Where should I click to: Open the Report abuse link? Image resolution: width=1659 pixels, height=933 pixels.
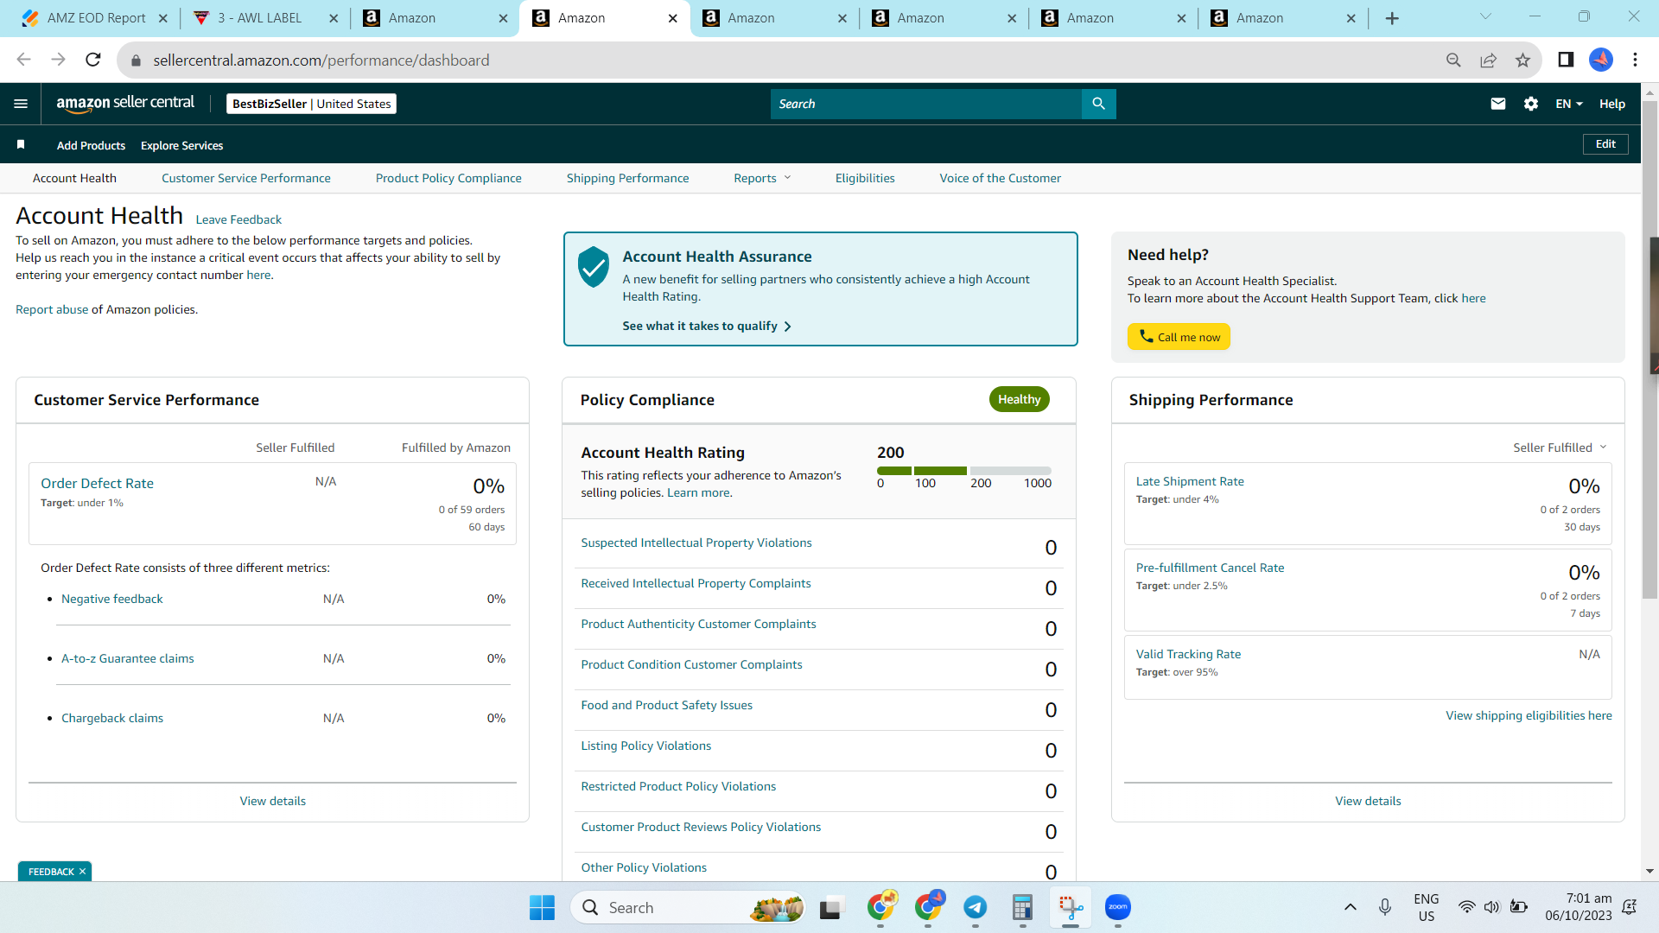click(52, 309)
